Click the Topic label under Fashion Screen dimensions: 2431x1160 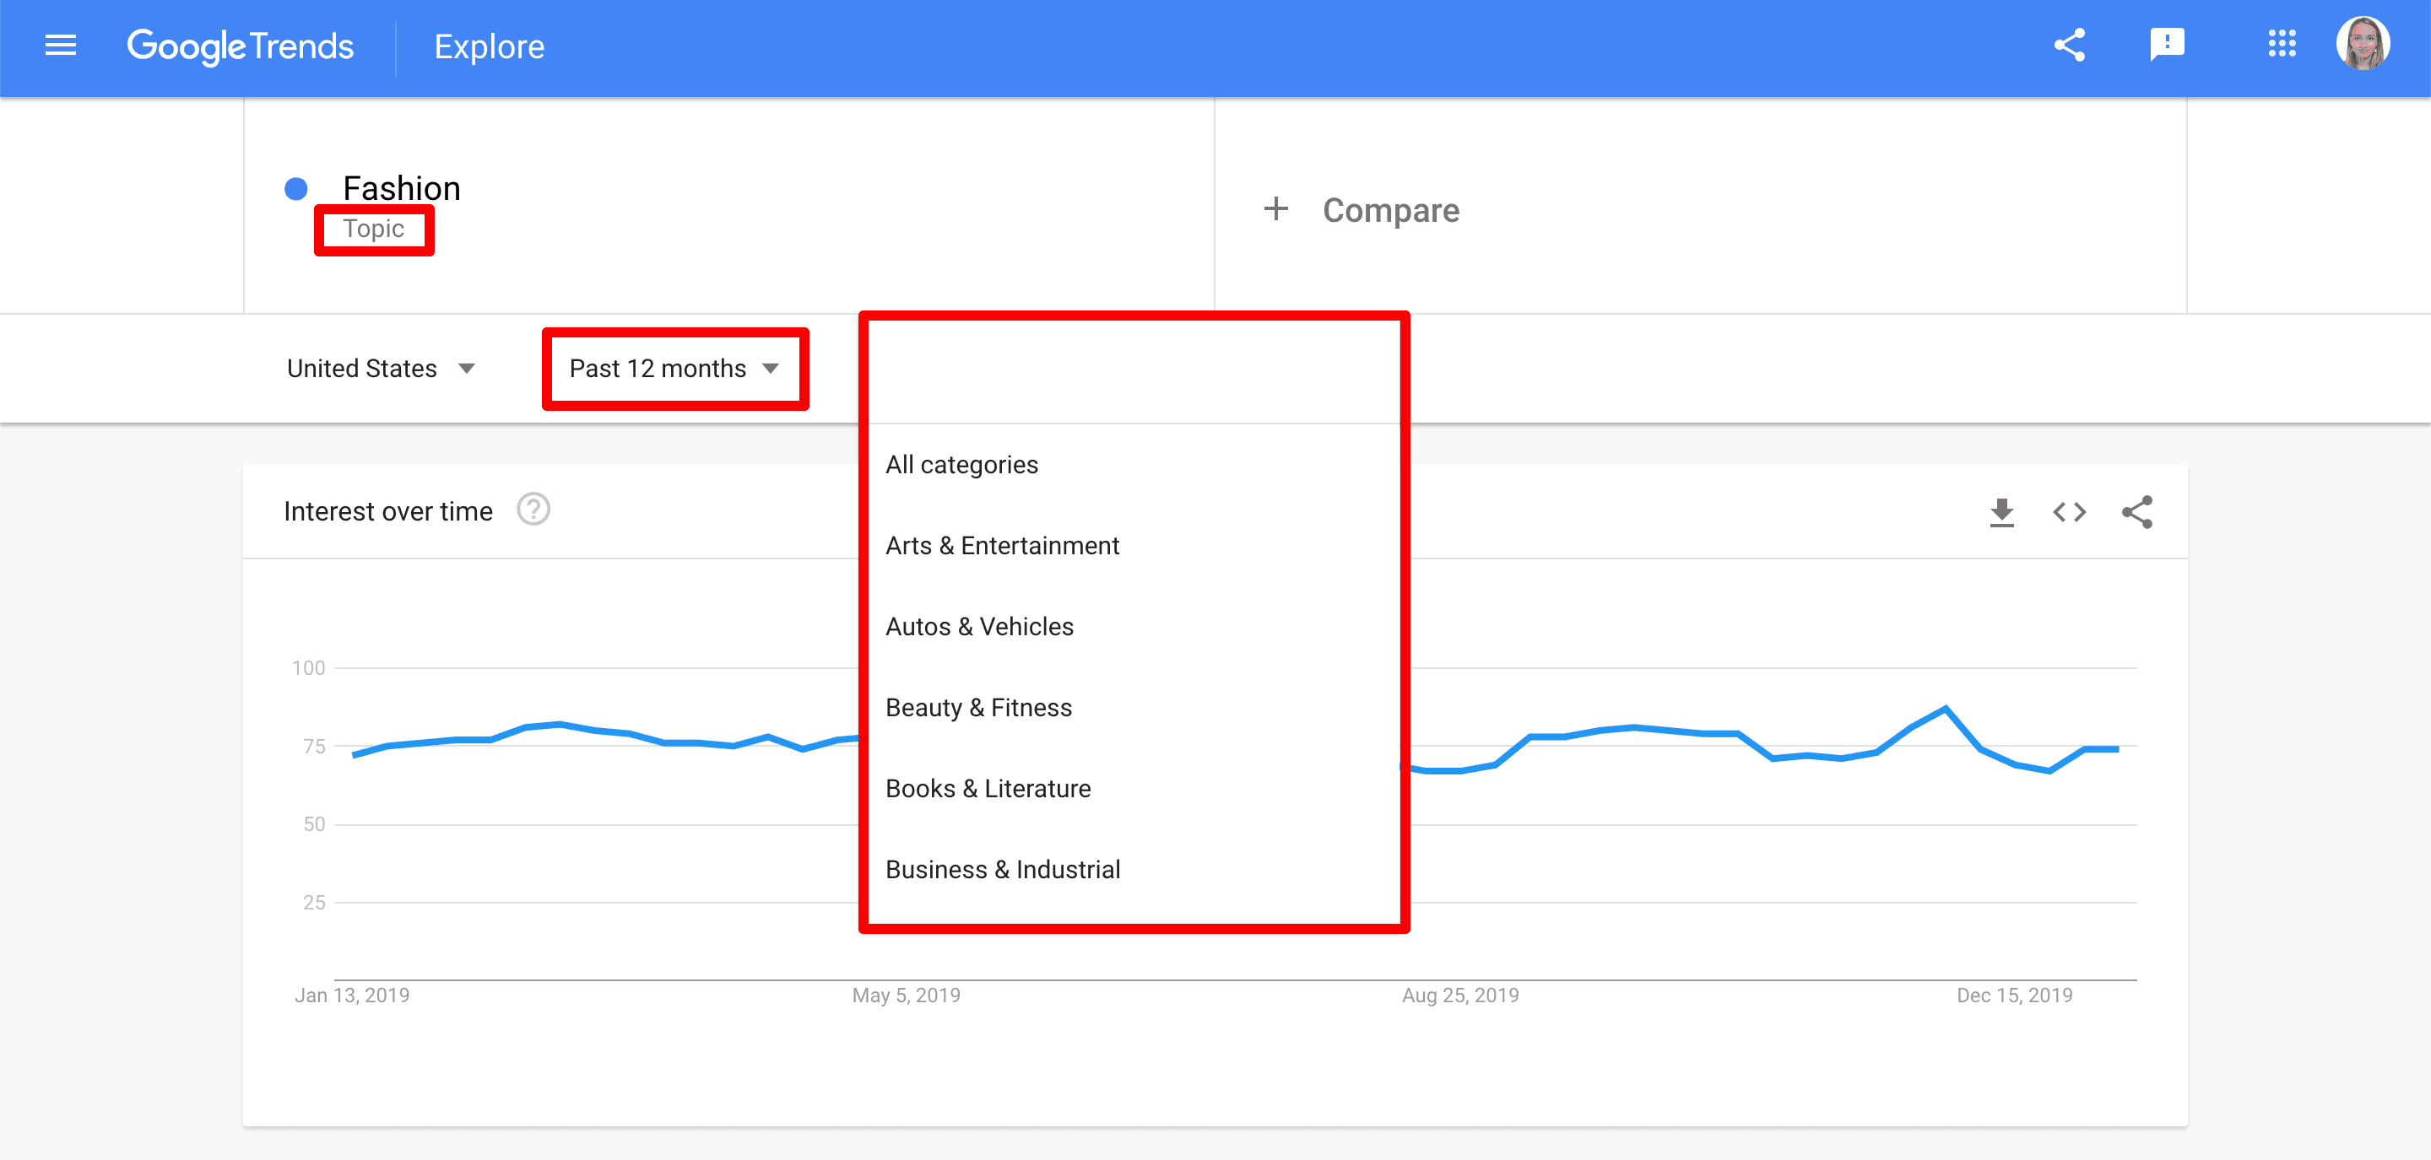pyautogui.click(x=374, y=229)
